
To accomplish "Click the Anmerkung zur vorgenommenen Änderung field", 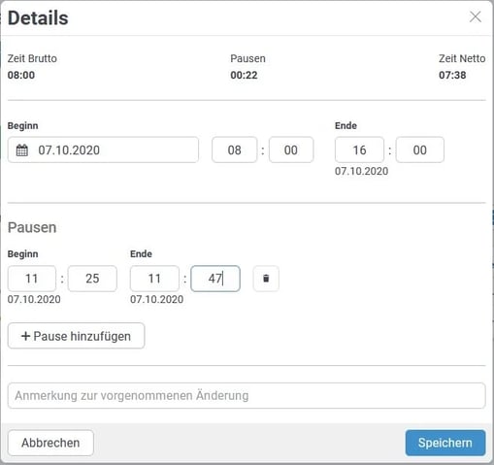I will [x=247, y=396].
